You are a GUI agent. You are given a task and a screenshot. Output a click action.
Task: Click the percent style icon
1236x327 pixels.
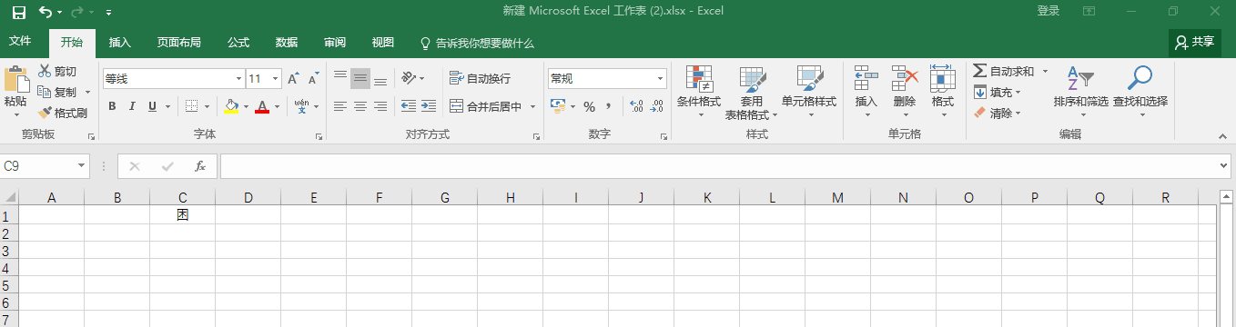pyautogui.click(x=589, y=106)
